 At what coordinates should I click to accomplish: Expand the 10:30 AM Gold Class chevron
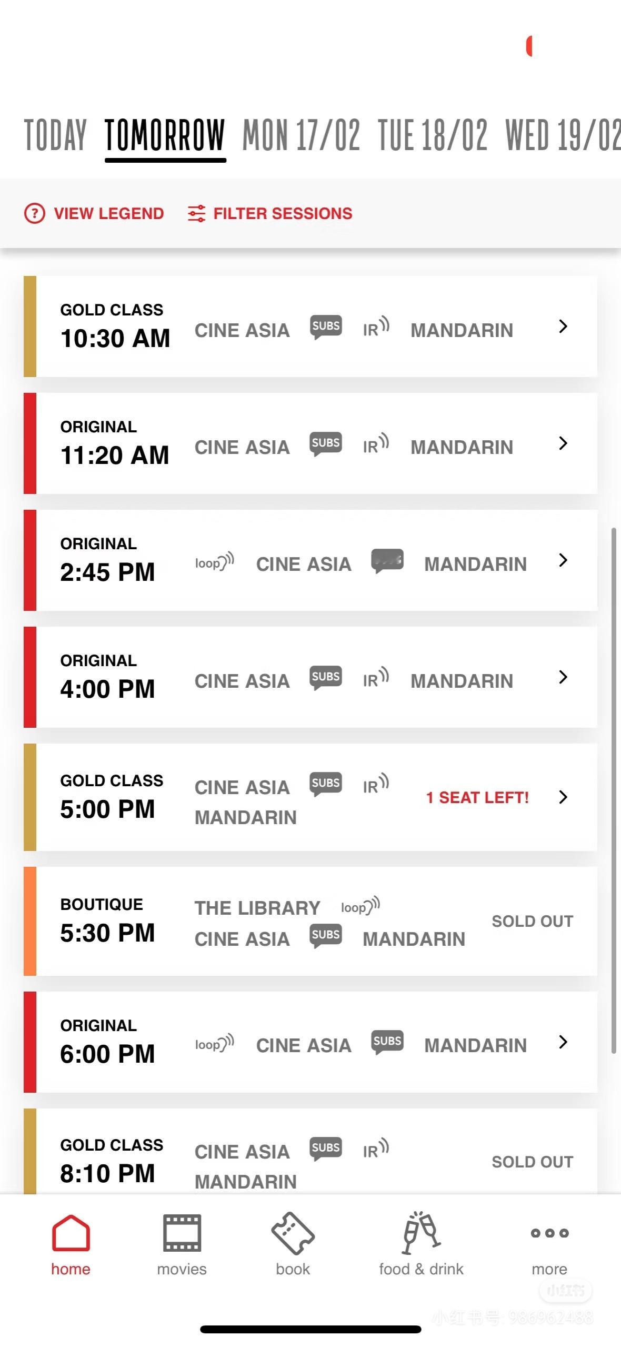point(563,326)
